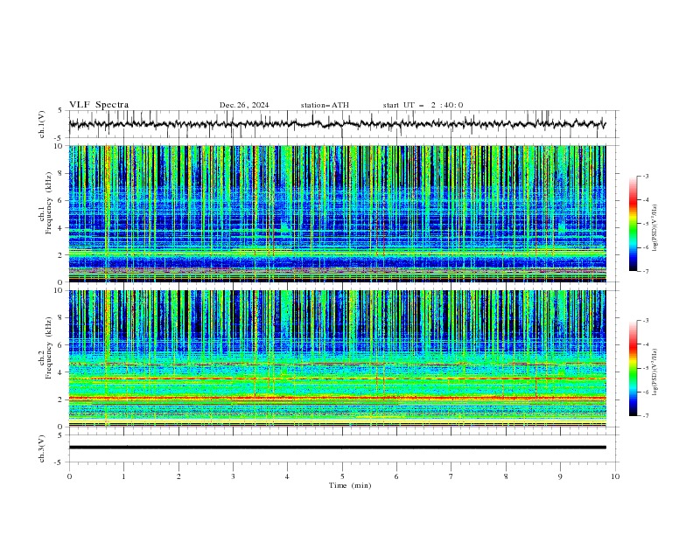
Task: Click time axis tick label "5"
Action: pos(342,476)
